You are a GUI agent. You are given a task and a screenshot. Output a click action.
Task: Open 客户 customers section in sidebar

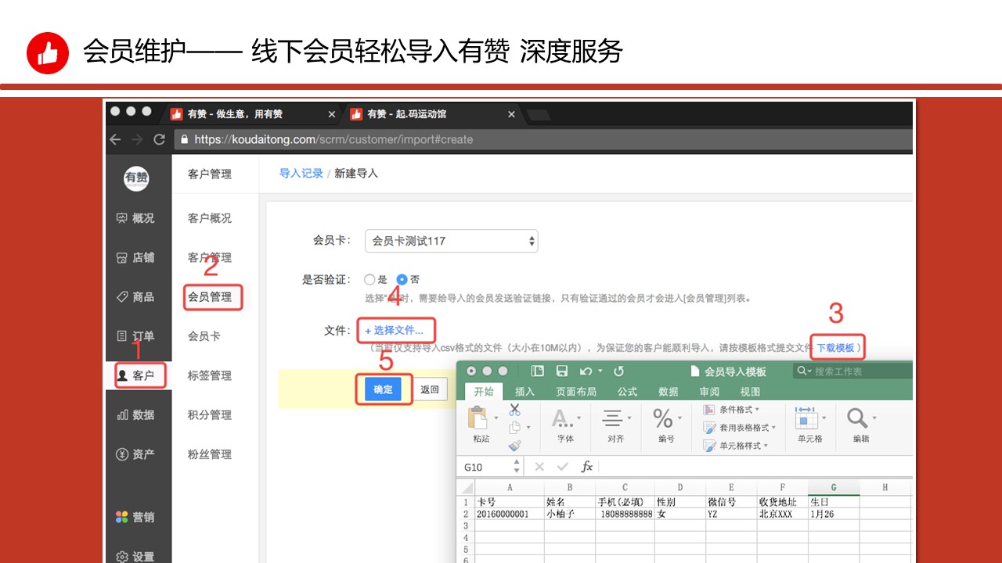(x=136, y=375)
